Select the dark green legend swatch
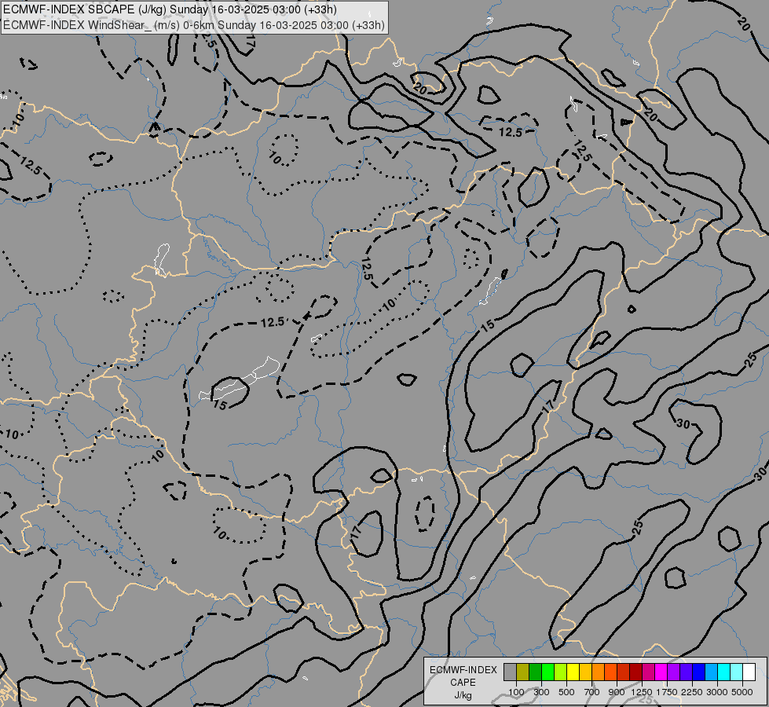The height and width of the screenshot is (707, 769). point(535,672)
